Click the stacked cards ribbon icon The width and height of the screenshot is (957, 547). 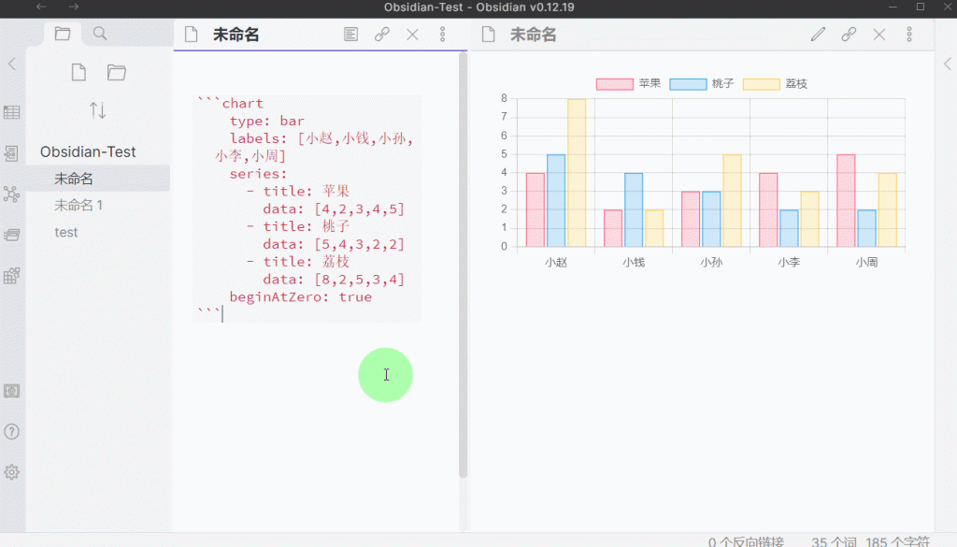(x=11, y=235)
